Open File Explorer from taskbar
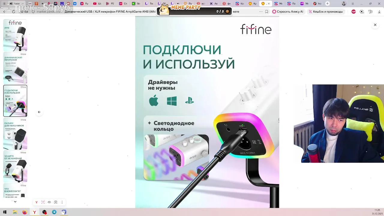 (15, 212)
